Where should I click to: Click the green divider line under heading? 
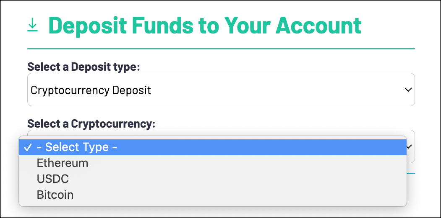click(x=221, y=49)
